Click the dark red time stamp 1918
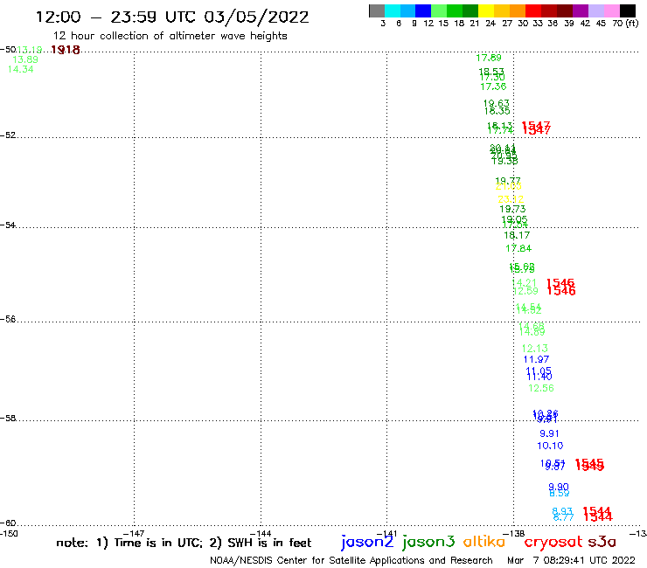This screenshot has height=568, width=647. click(66, 50)
